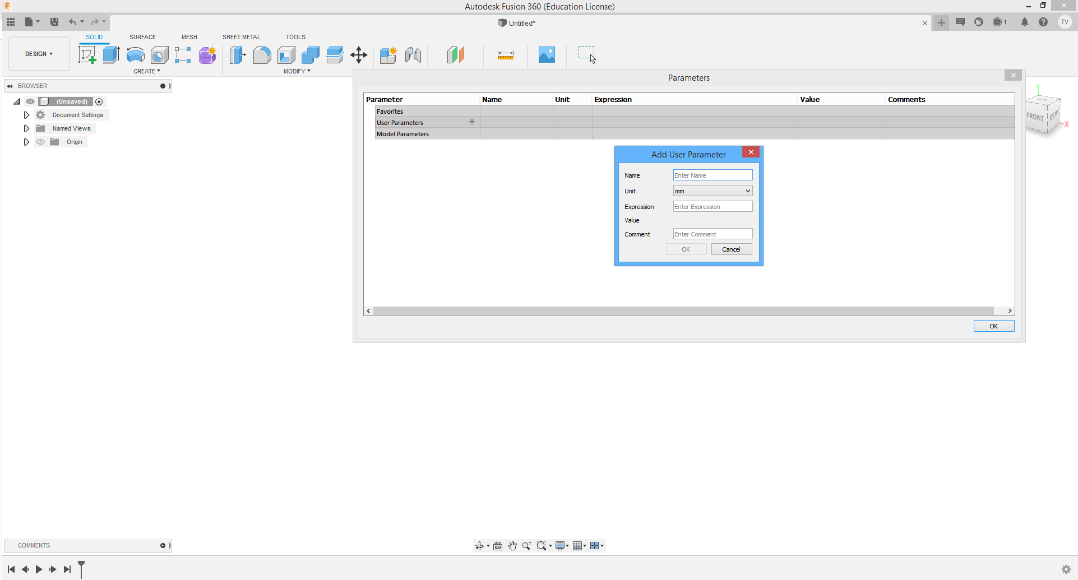
Task: Collapse the BROWSER panel
Action: pyautogui.click(x=10, y=86)
